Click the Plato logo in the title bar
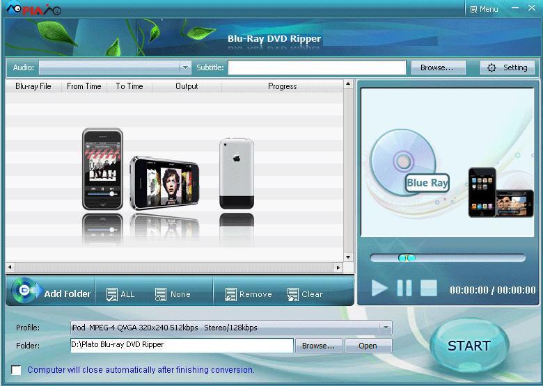The height and width of the screenshot is (386, 543). coord(33,8)
